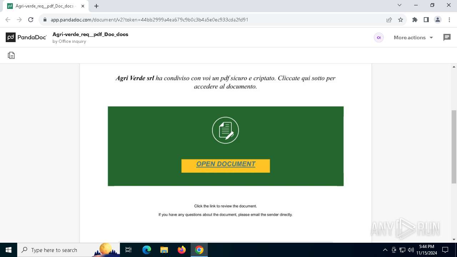Launch Firefox from taskbar
Screen dimensions: 457x257
182,250
